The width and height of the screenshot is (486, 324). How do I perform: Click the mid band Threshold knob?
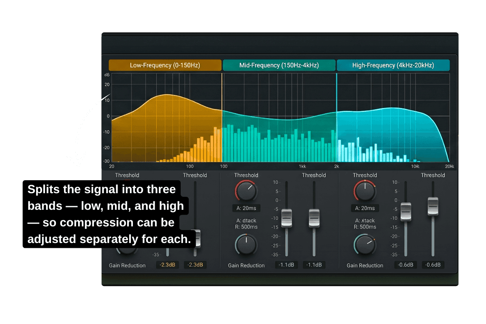point(246,191)
